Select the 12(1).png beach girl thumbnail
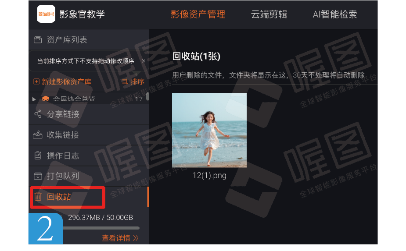This screenshot has height=251, width=406. tap(209, 130)
